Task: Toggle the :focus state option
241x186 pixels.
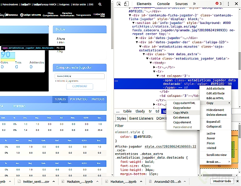Action: [x=211, y=143]
